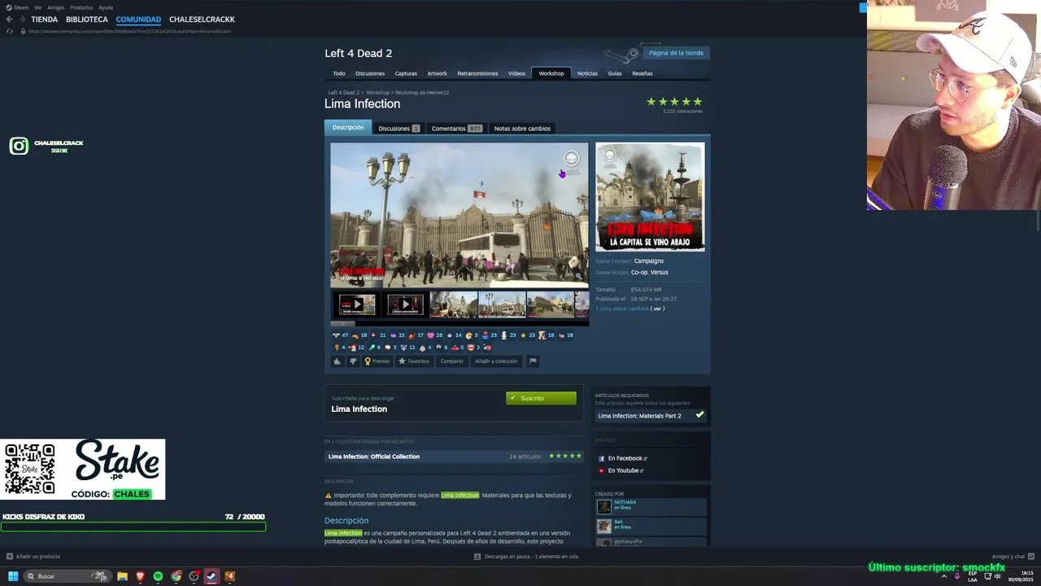Switch to the Noticias hub tab
This screenshot has height=586, width=1041.
click(587, 73)
